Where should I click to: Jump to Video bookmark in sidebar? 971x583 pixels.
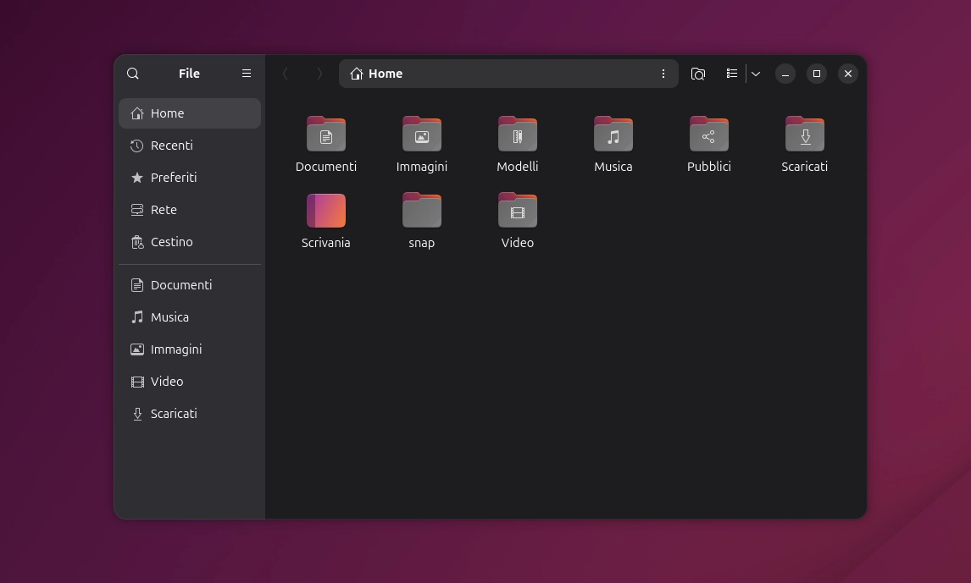pos(167,382)
